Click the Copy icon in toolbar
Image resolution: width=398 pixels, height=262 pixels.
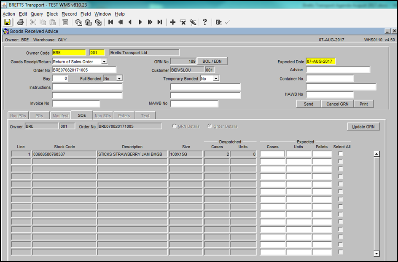[x=43, y=22]
